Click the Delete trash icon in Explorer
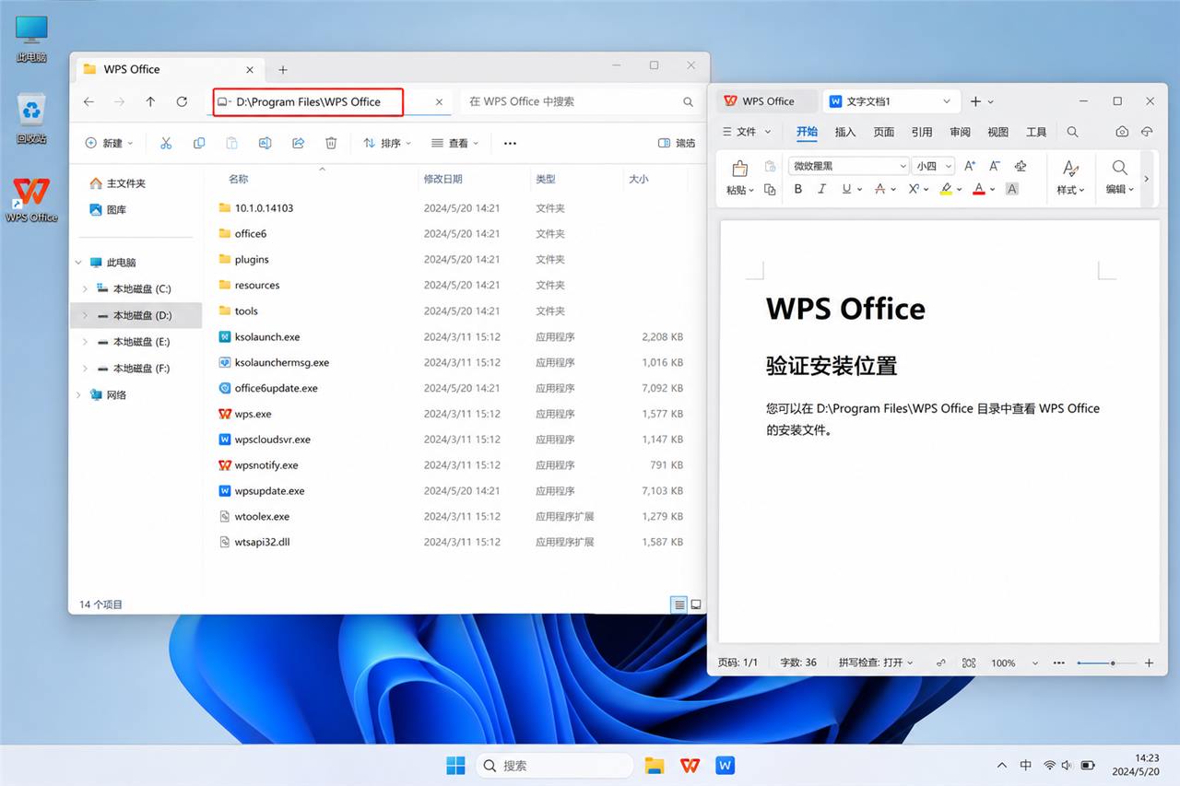The image size is (1180, 786). point(331,143)
